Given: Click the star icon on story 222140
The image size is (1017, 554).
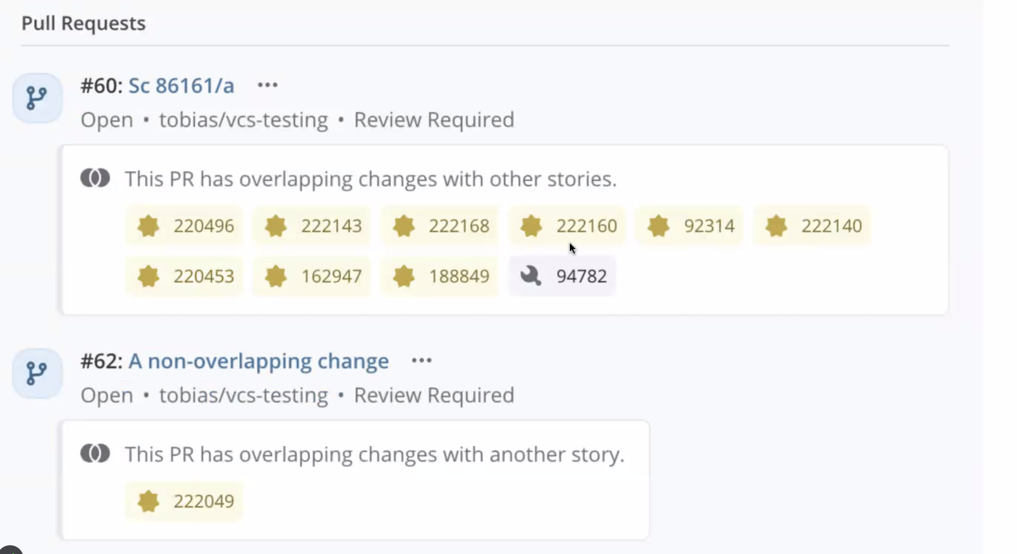Looking at the screenshot, I should pos(776,226).
